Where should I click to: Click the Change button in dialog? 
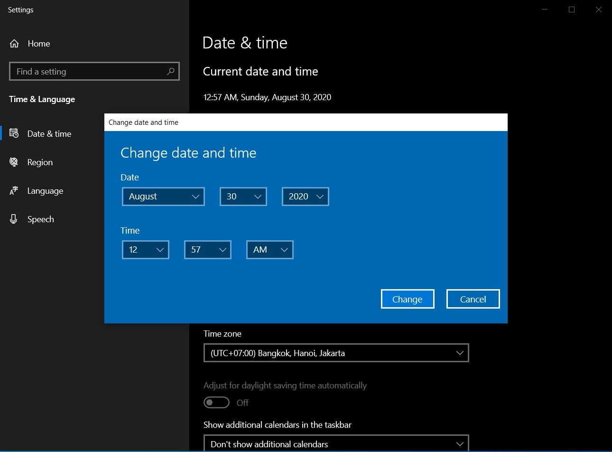pyautogui.click(x=408, y=299)
